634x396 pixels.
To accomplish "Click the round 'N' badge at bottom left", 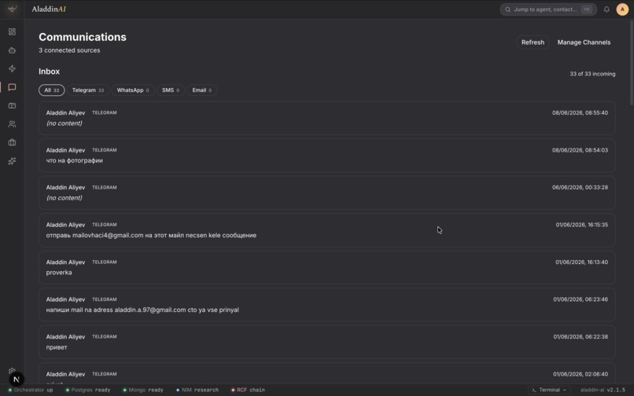I will (x=17, y=379).
